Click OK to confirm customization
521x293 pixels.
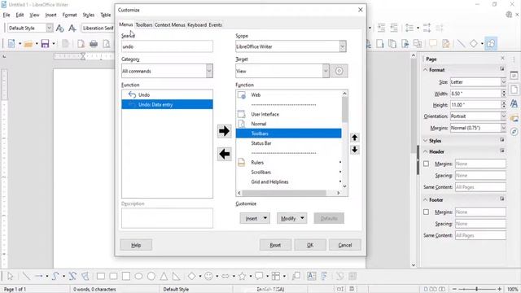[310, 245]
